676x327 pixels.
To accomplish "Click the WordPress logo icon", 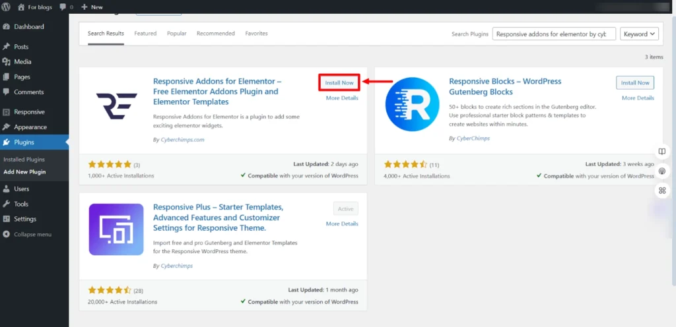I will 6,7.
